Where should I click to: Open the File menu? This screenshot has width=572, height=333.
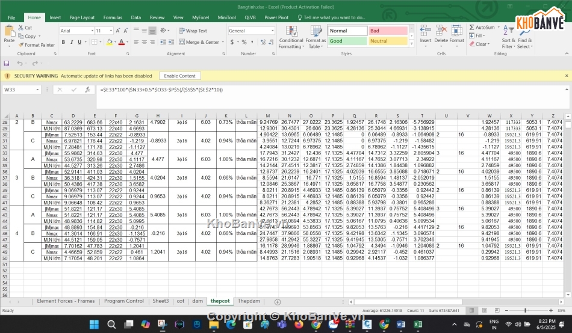11,17
